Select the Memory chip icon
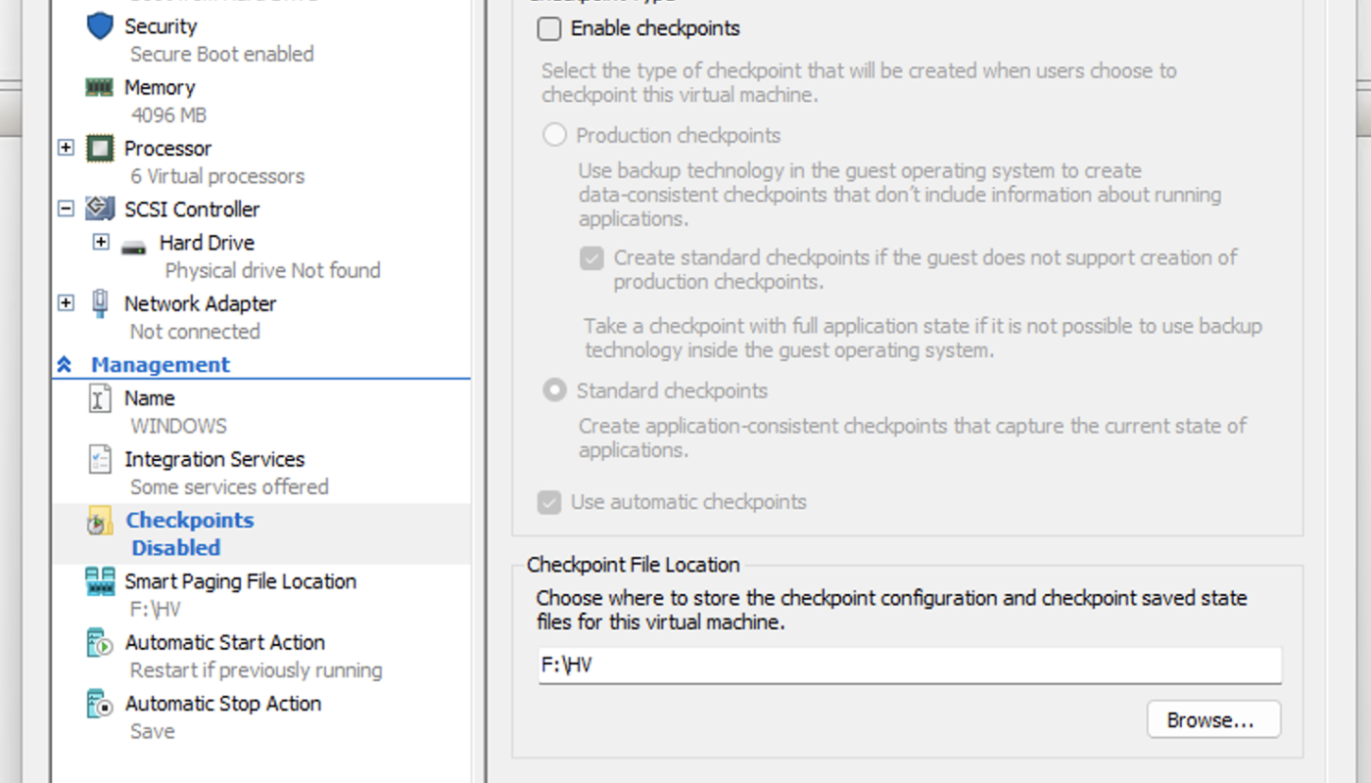1371x783 pixels. click(x=100, y=87)
